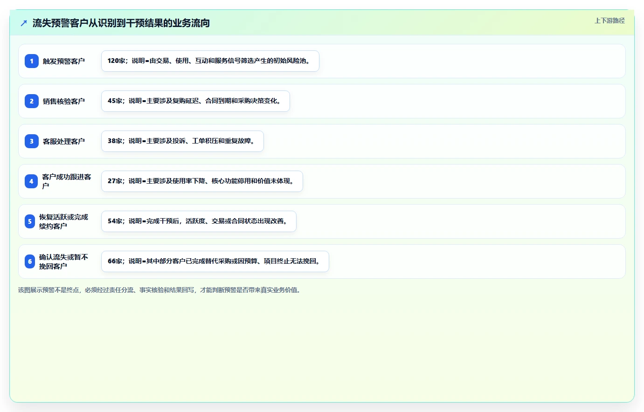Click the arrow icon beside the title
Viewport: 644px width, 412px height.
pos(24,23)
